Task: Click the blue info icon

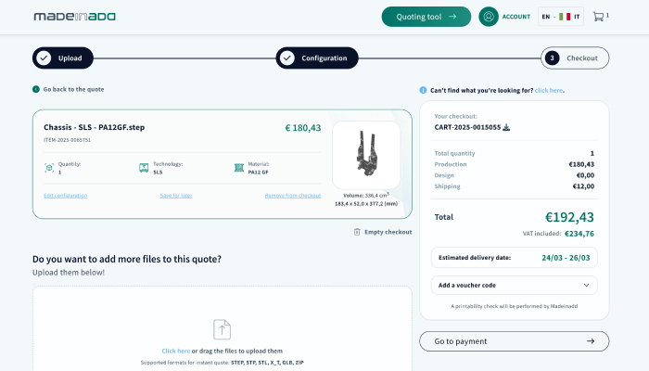Action: 423,90
